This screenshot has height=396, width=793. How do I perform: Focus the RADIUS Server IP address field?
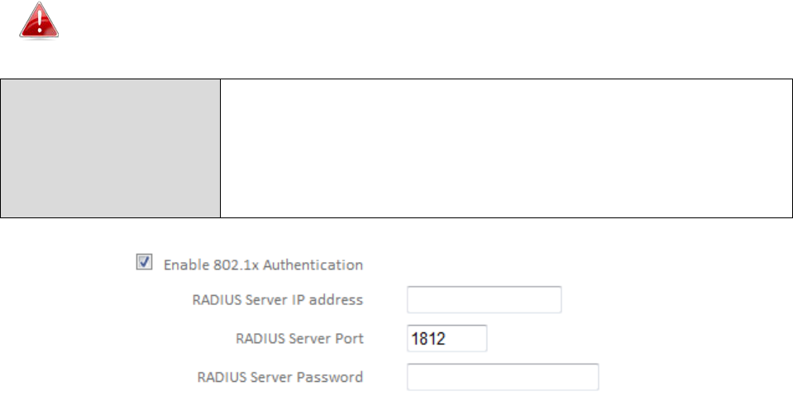tap(484, 299)
